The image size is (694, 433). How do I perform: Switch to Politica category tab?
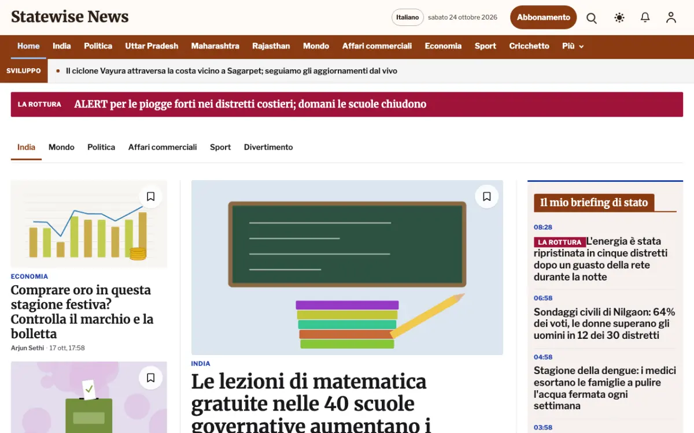pos(101,147)
